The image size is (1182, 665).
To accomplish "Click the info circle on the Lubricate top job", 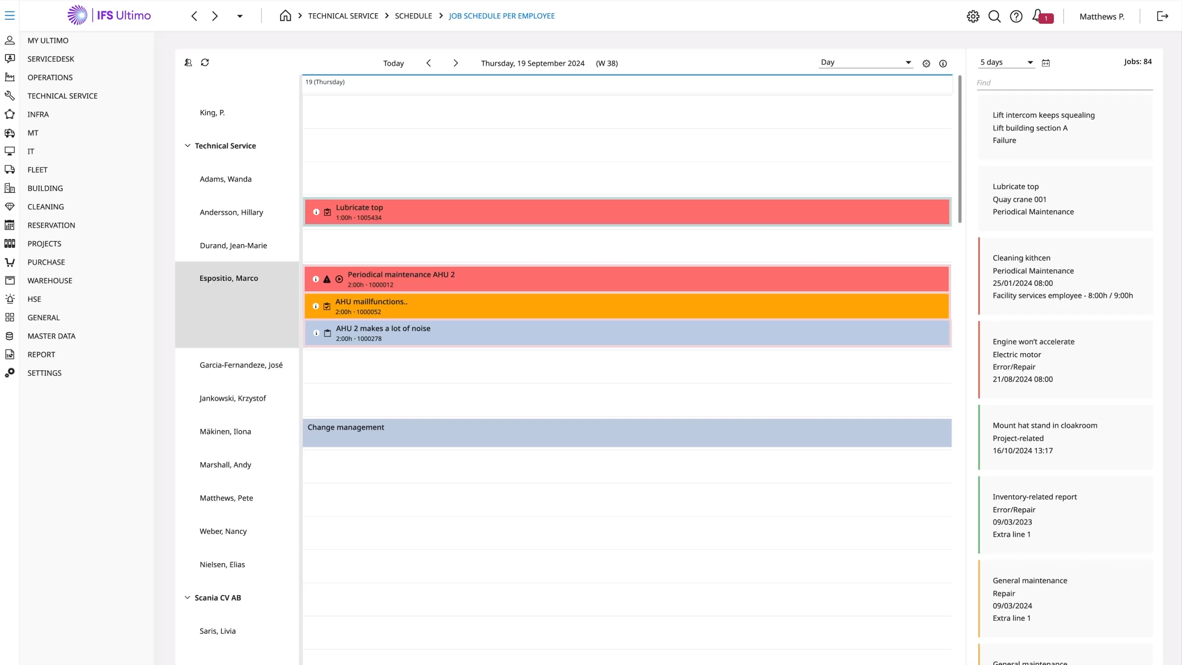I will tap(316, 212).
